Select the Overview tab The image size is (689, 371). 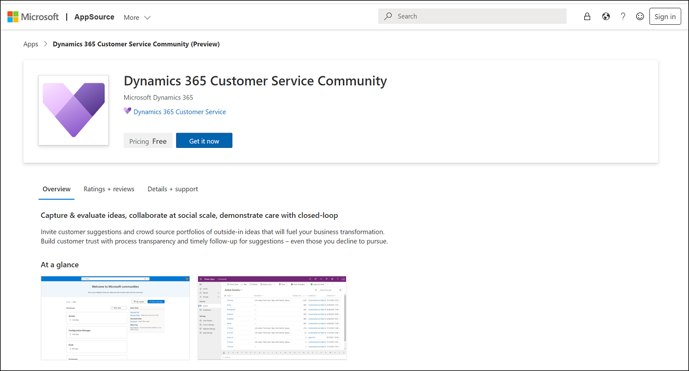click(56, 189)
